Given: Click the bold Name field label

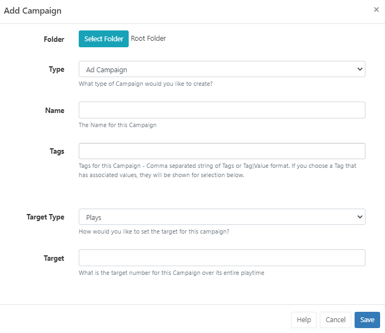Looking at the screenshot, I should (54, 110).
